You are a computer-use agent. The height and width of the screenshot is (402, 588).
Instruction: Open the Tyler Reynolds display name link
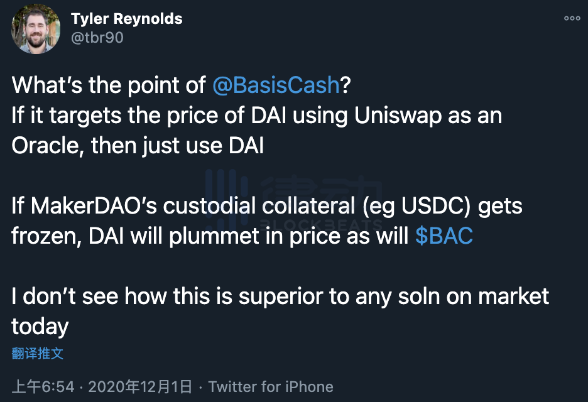126,18
